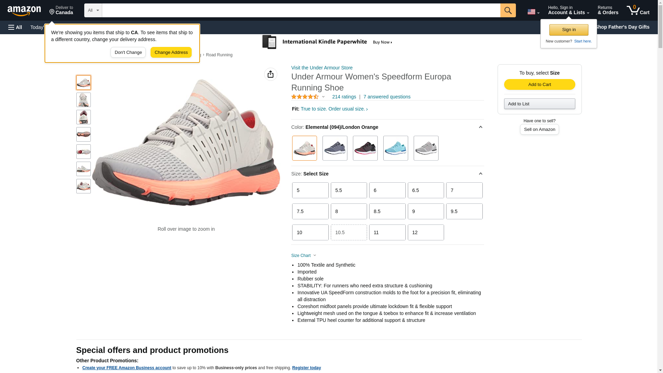Select size 11
Screen dimensions: 663x373
point(387,232)
